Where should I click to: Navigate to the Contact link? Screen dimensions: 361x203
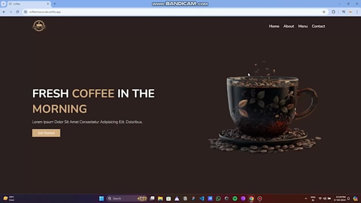319,26
